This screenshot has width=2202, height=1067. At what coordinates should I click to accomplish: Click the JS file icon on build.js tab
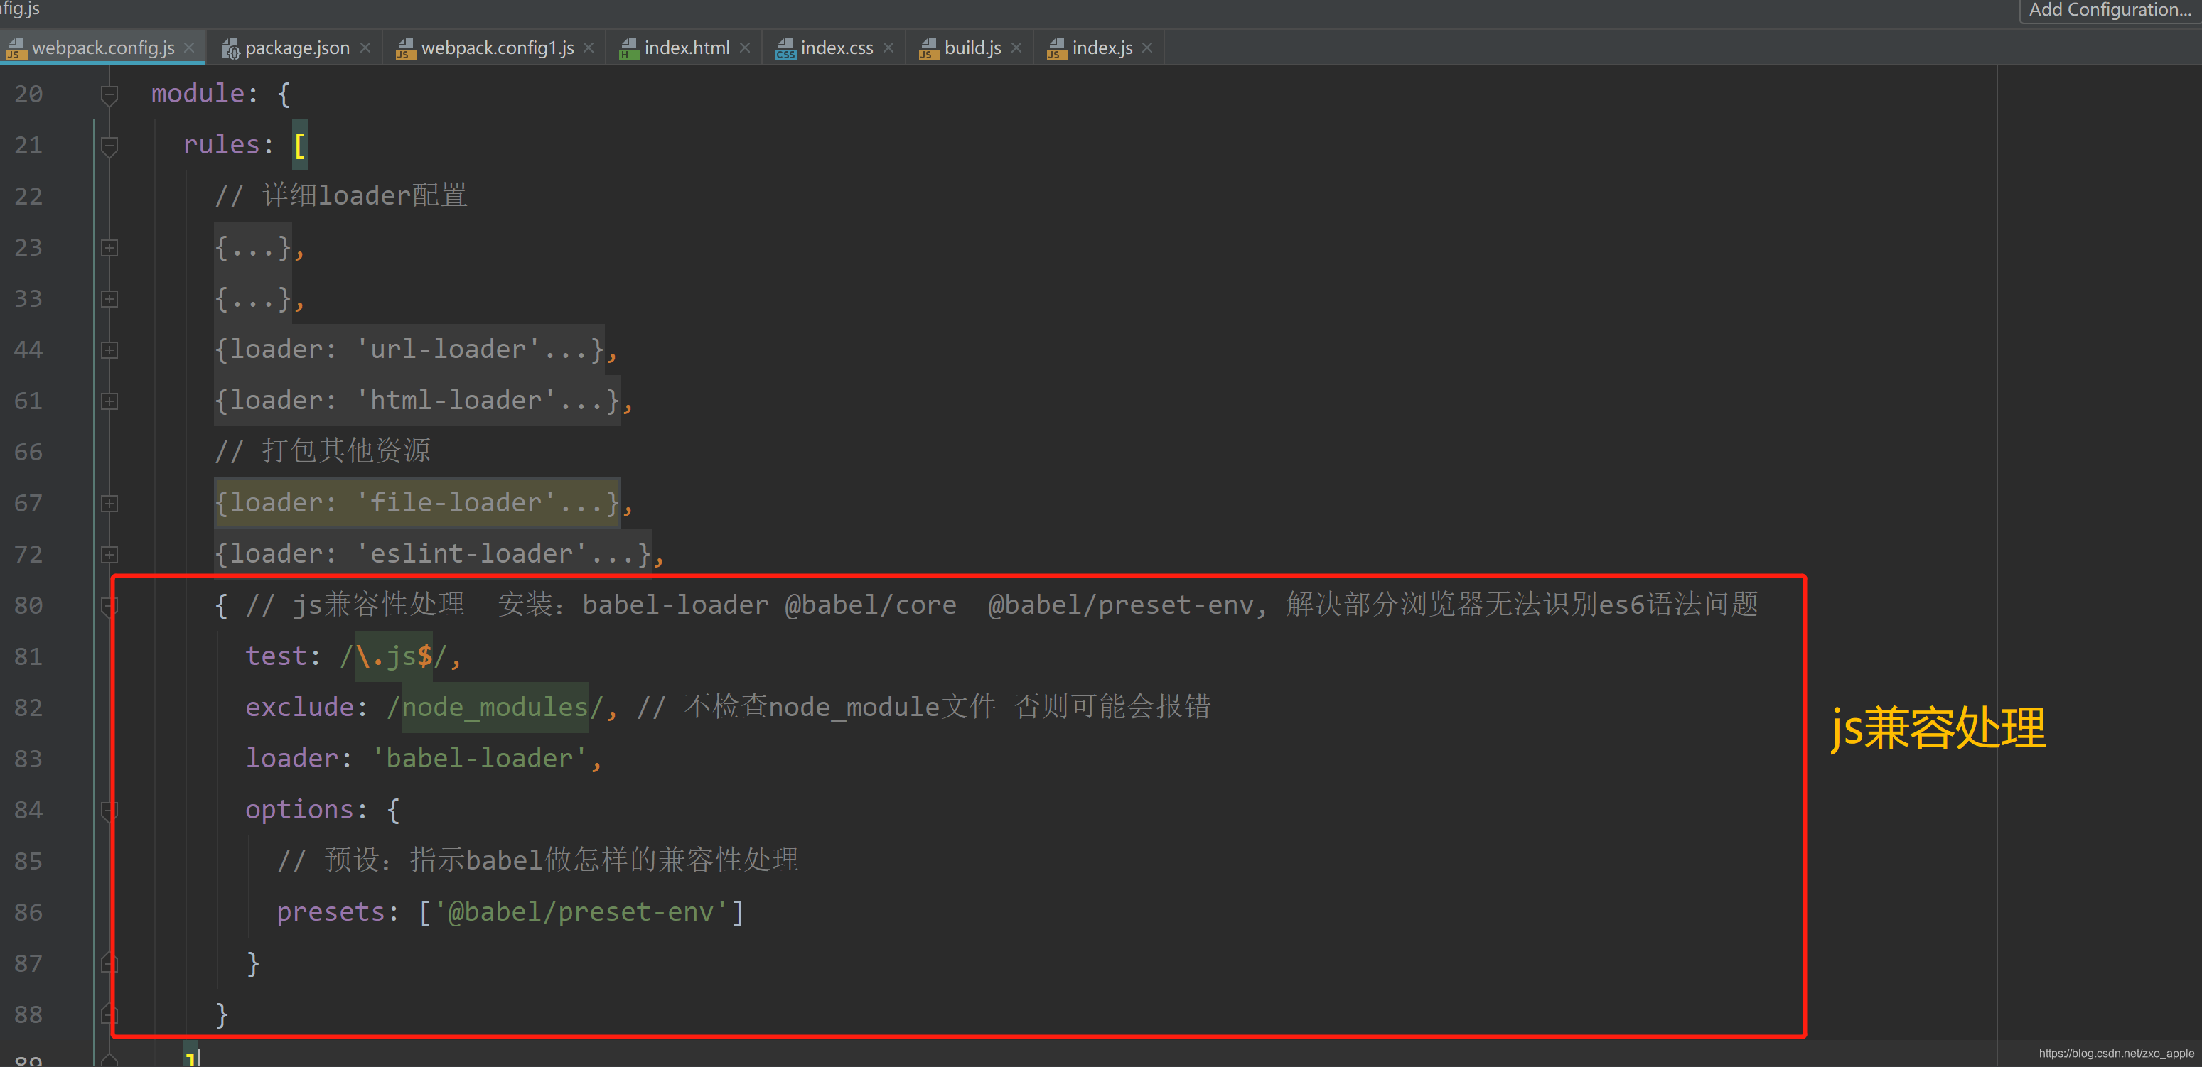(x=929, y=50)
